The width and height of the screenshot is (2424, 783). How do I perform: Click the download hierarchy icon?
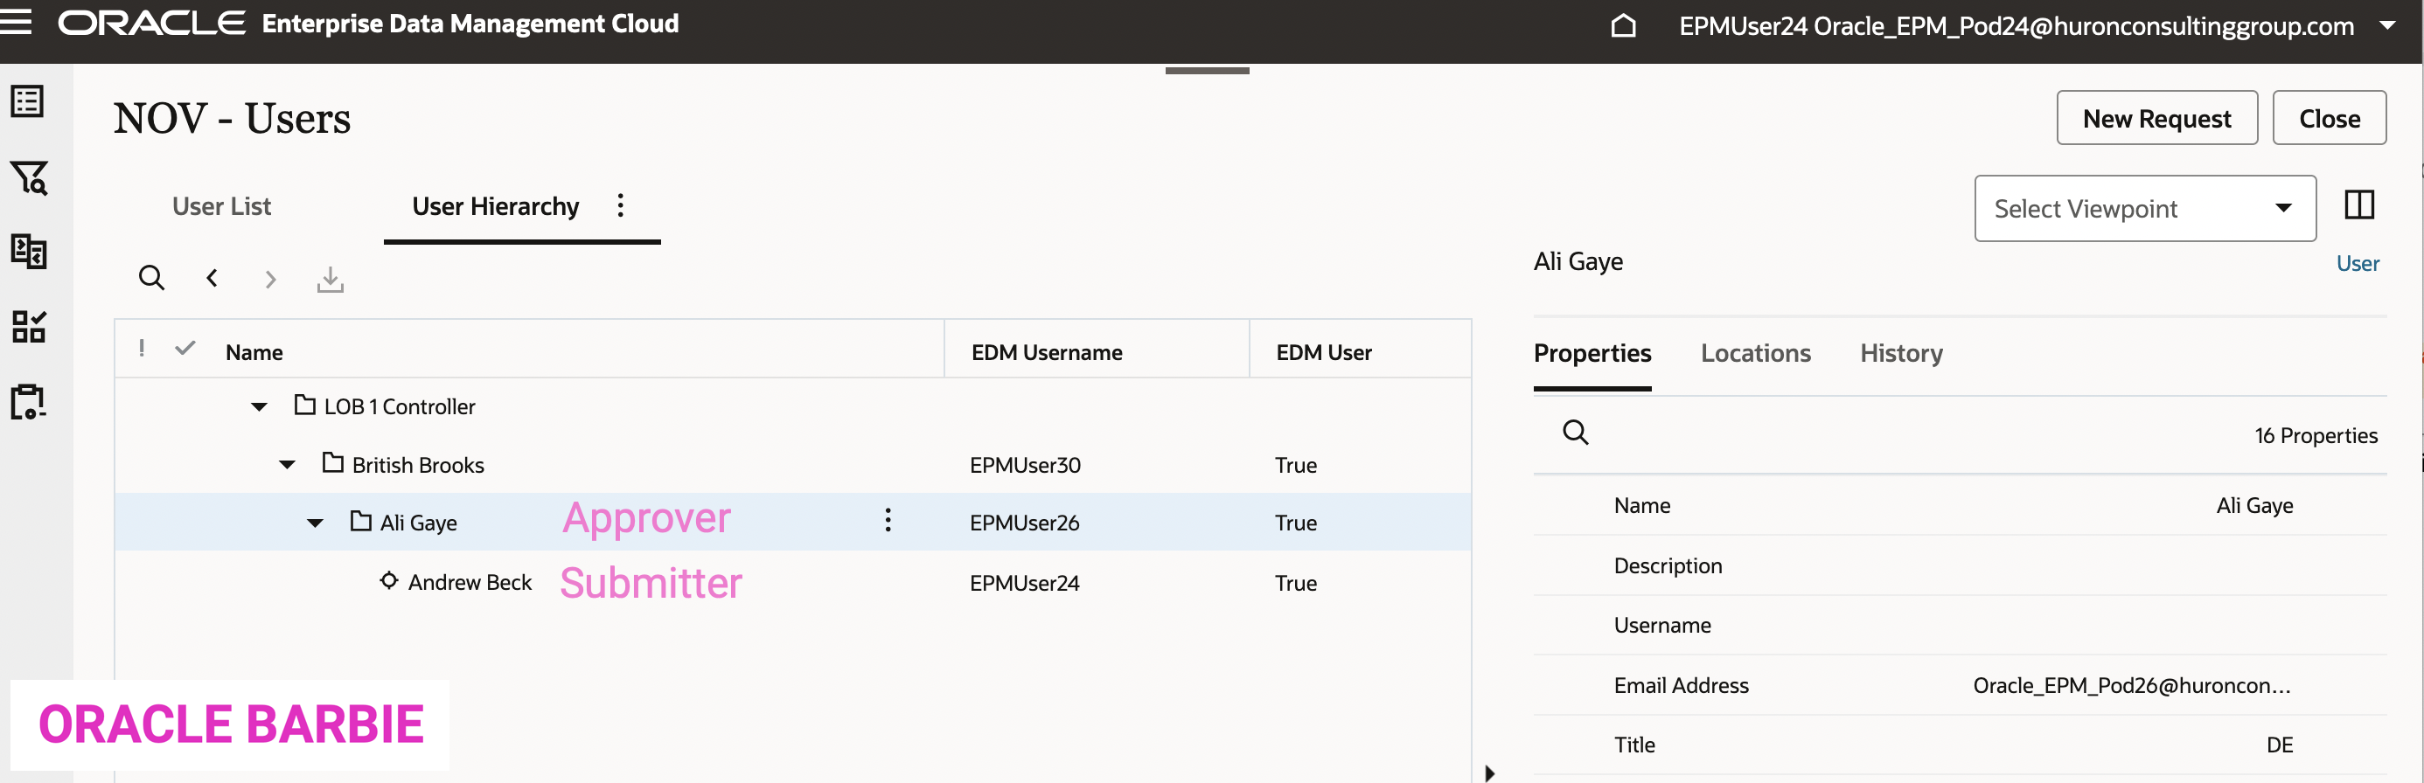tap(330, 279)
